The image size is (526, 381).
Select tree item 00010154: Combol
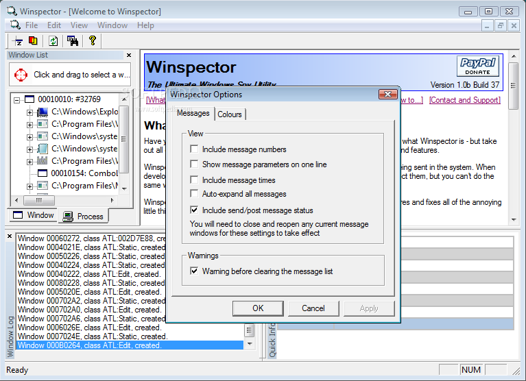[84, 173]
